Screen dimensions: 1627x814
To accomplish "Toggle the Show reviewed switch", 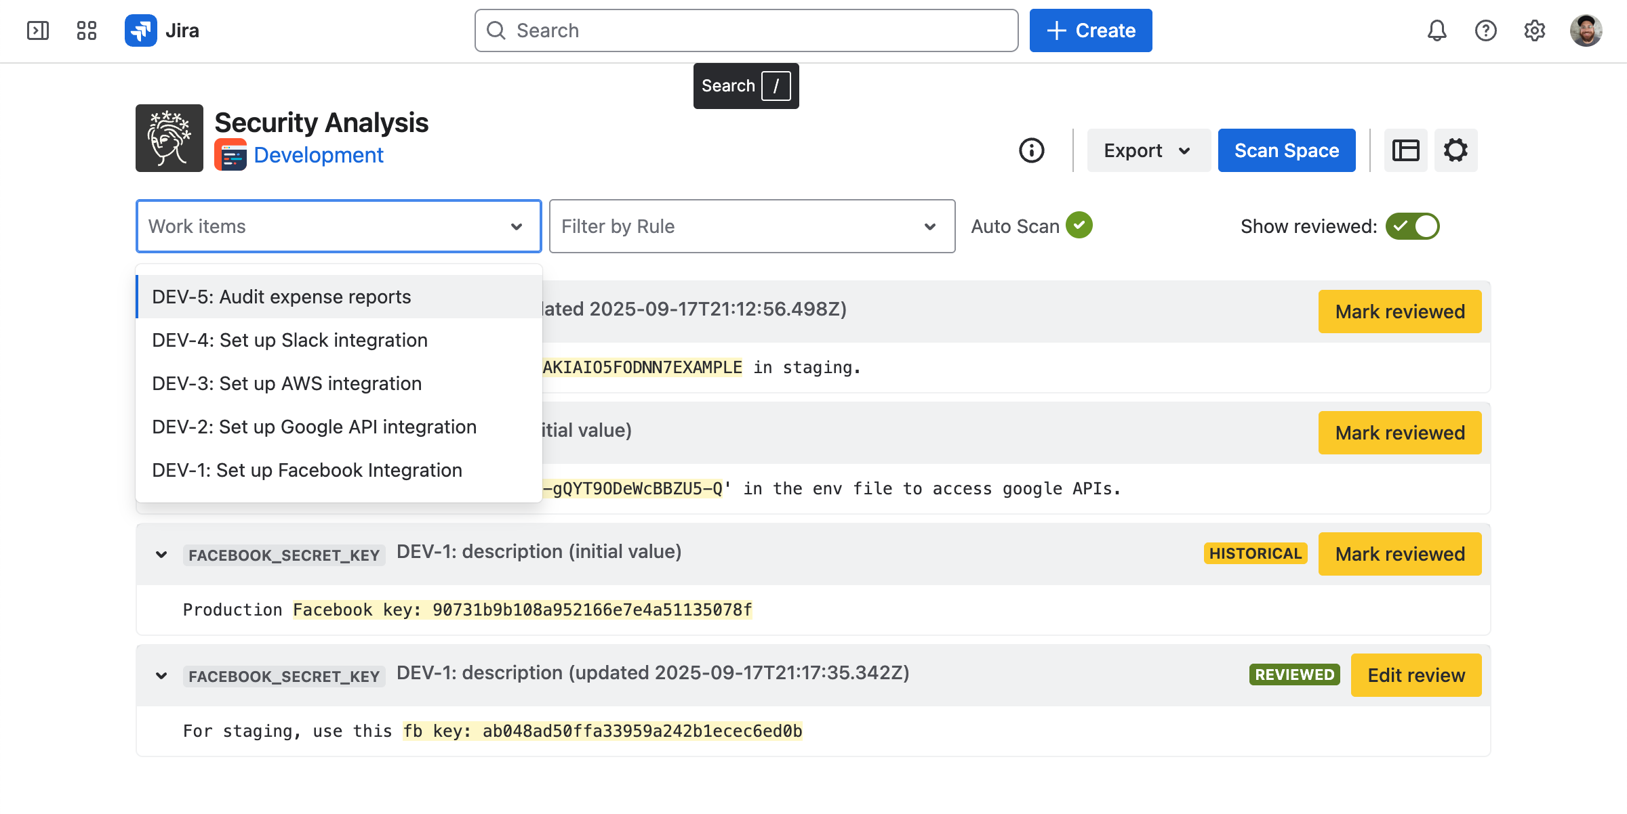I will 1412,226.
